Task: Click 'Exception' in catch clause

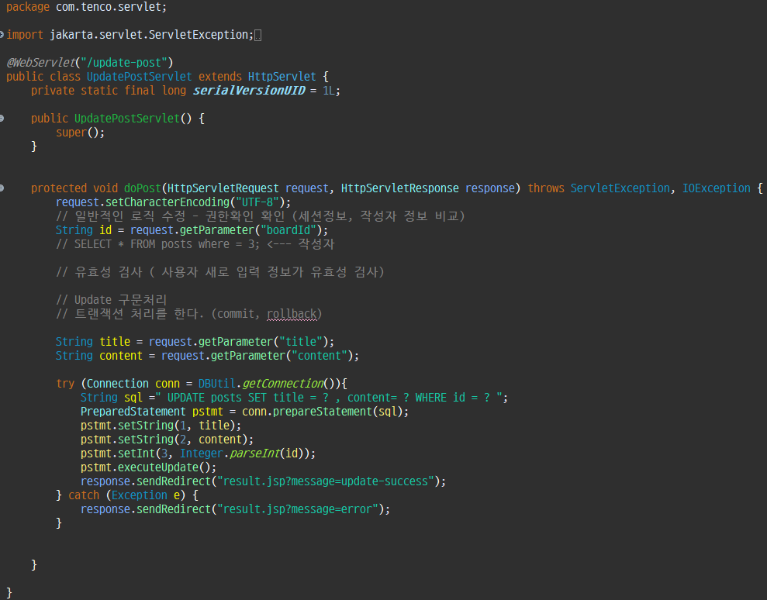Action: click(x=140, y=495)
